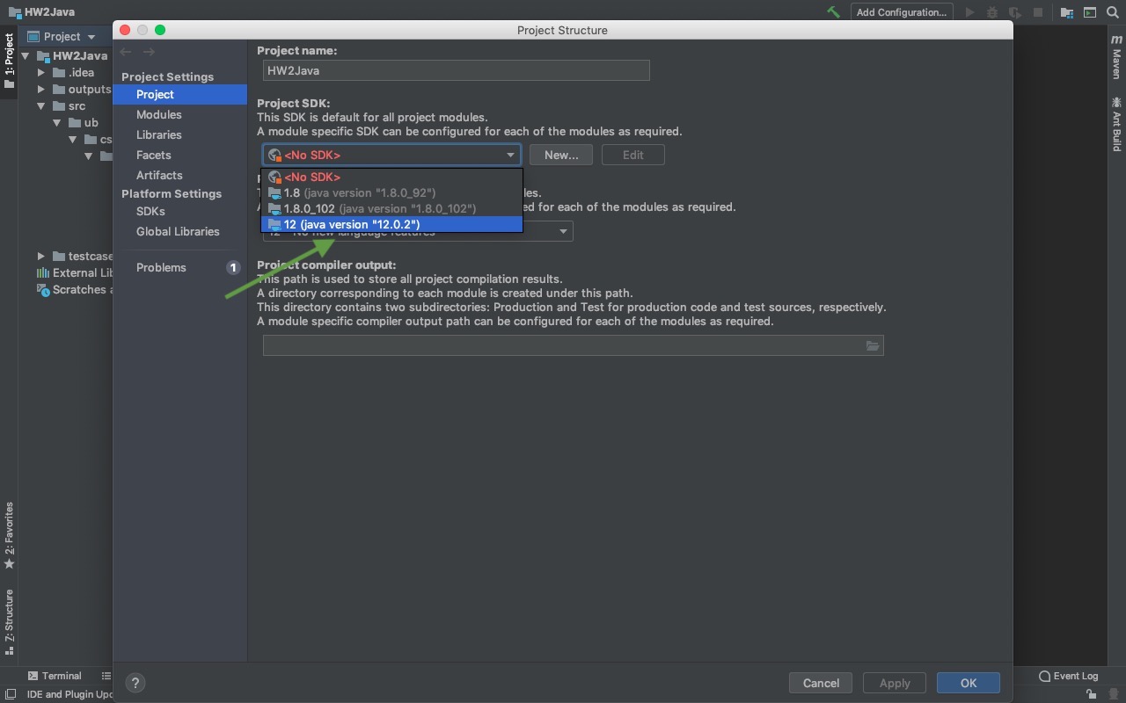Image resolution: width=1126 pixels, height=703 pixels.
Task: Expand the testcases folder in the project tree
Action: tap(41, 256)
